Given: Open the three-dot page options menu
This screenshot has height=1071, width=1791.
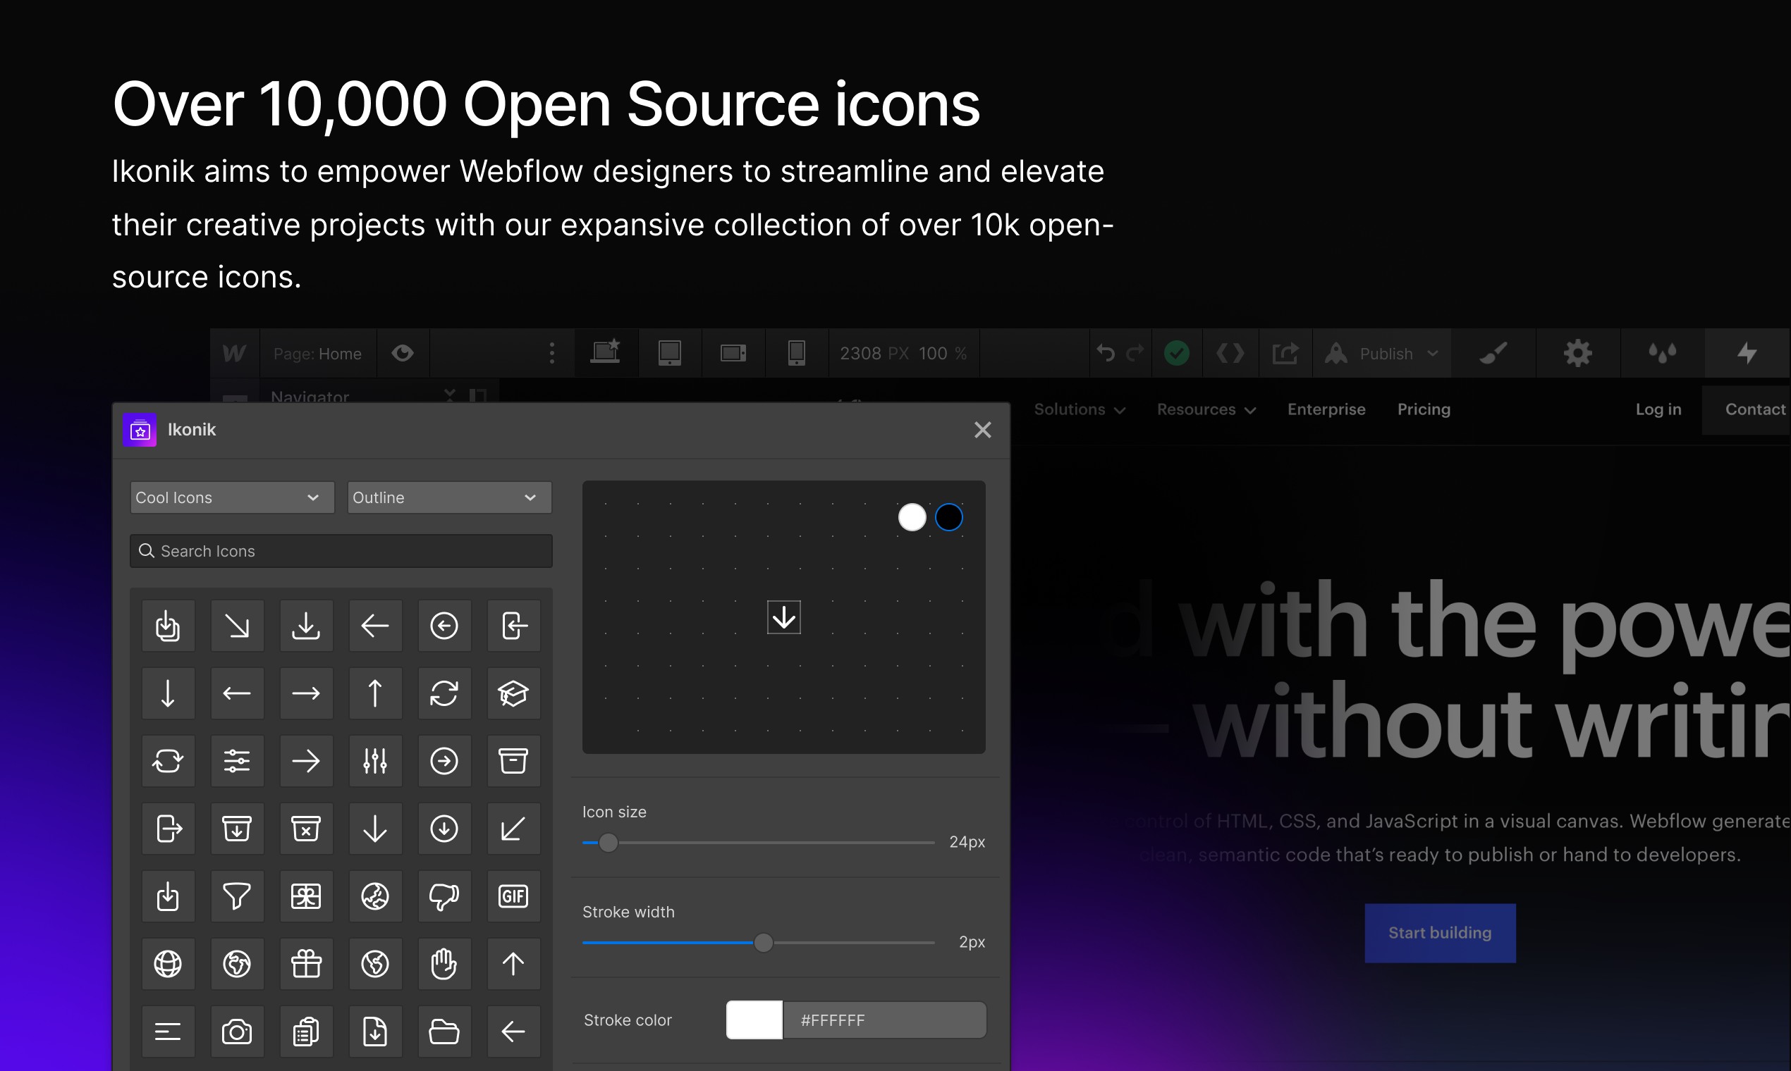Looking at the screenshot, I should point(551,353).
